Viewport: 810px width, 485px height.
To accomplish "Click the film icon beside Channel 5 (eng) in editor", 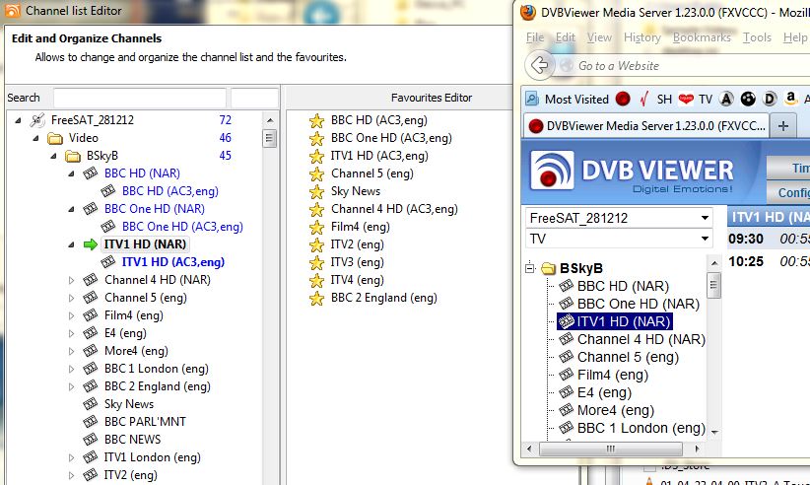I will (91, 298).
